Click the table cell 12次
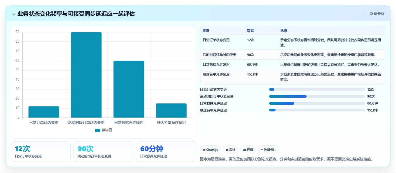The height and width of the screenshot is (173, 396). pyautogui.click(x=251, y=40)
